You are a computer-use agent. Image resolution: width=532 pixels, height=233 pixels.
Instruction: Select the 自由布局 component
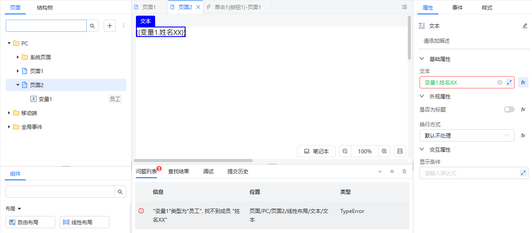click(x=30, y=222)
